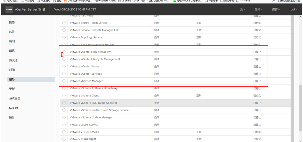
Task: Open the 备份 sidebar section
Action: tap(12, 117)
